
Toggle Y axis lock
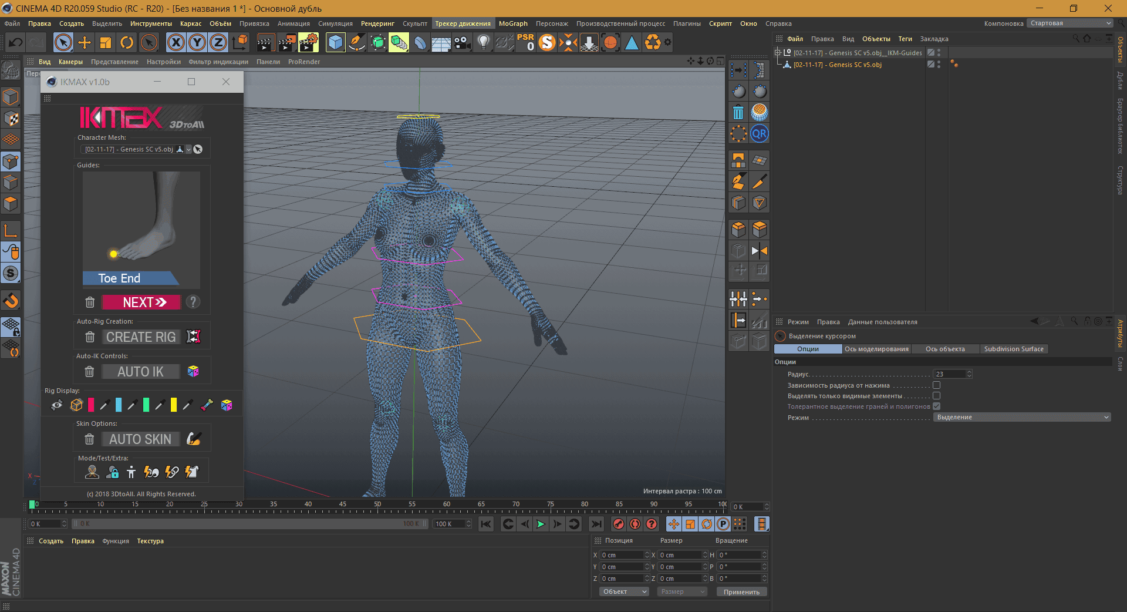197,42
